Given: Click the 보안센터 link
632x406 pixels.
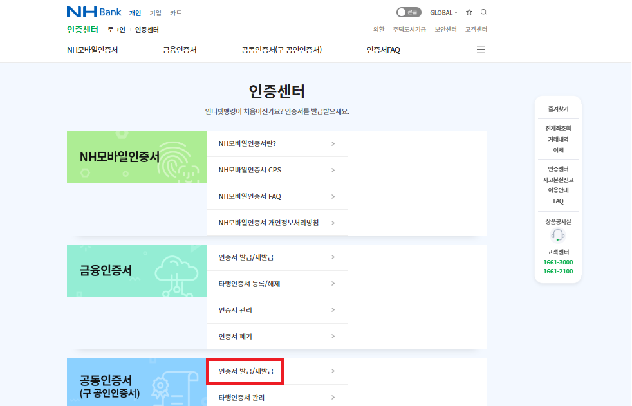Looking at the screenshot, I should point(445,29).
